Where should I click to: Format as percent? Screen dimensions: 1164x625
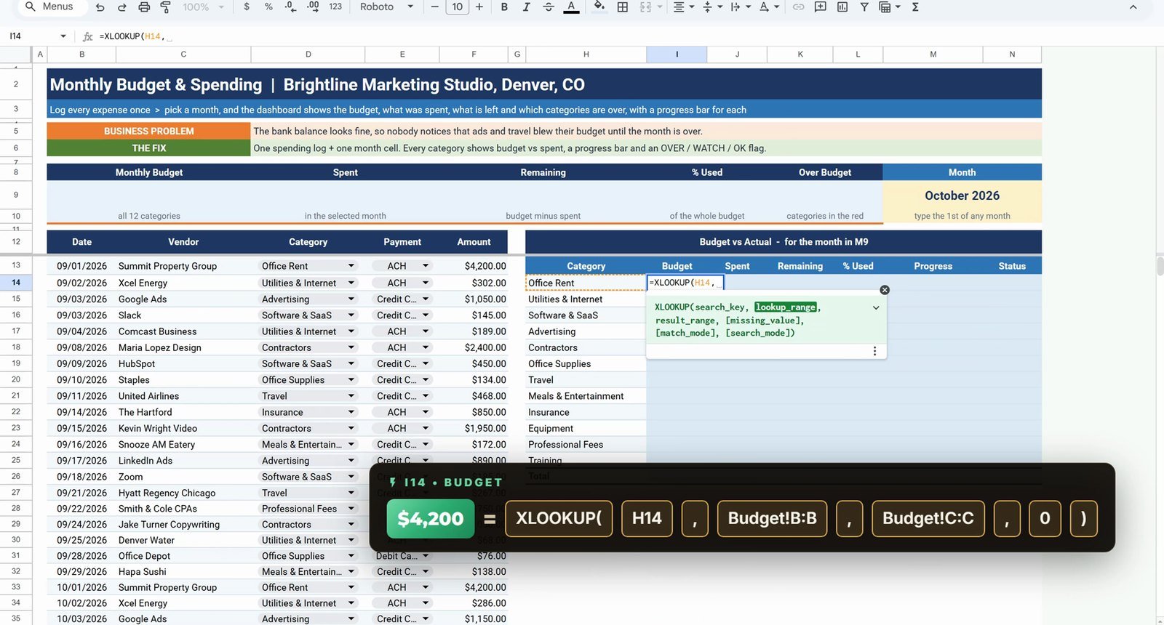268,7
